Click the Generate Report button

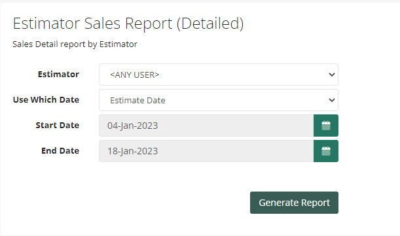294,203
